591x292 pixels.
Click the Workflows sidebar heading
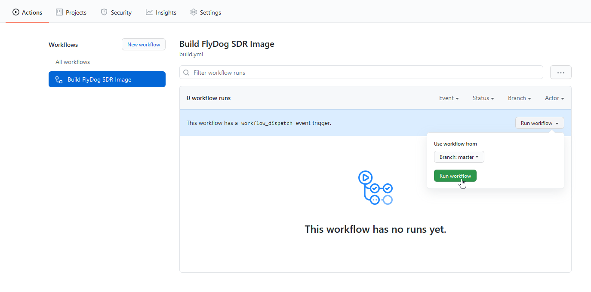[x=63, y=45]
